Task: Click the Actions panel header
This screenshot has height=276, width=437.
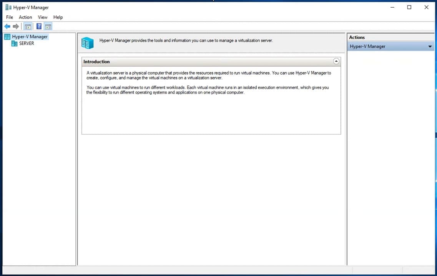Action: coord(357,37)
